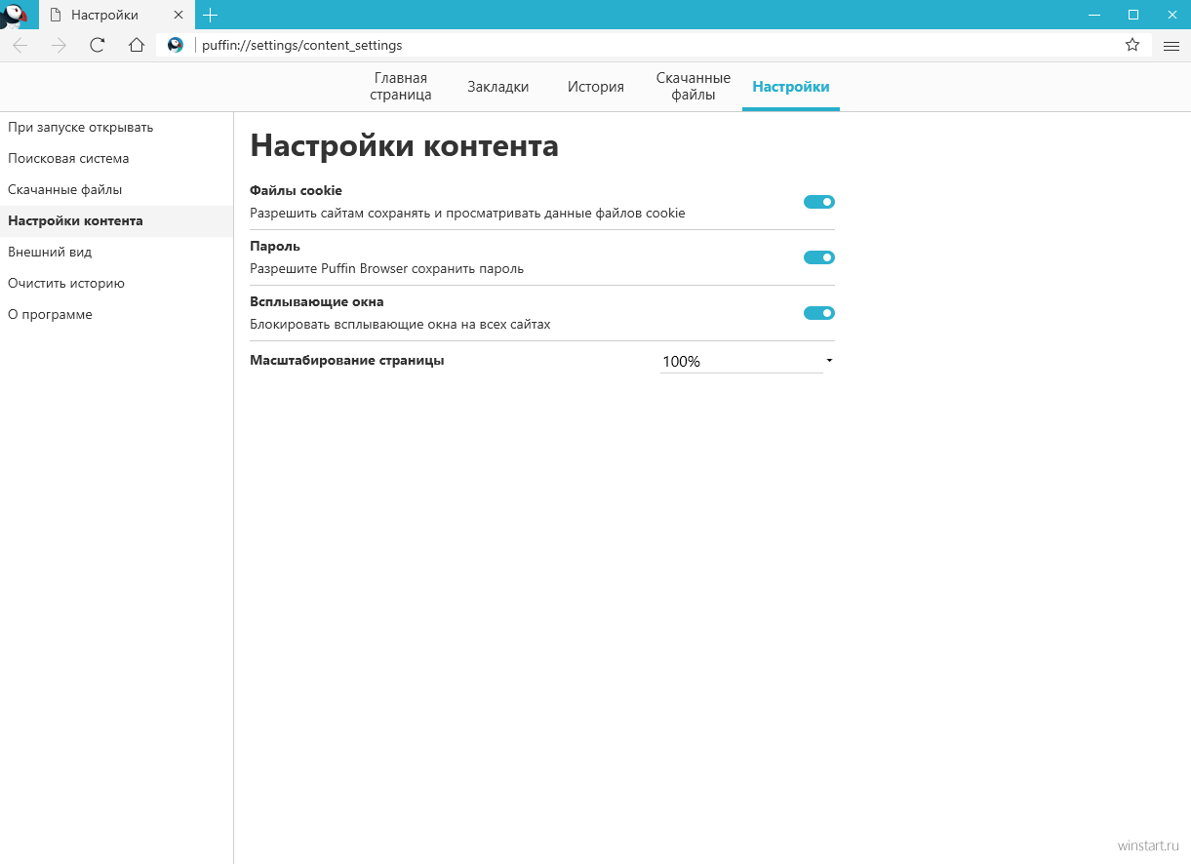Click the Puffin site icon in address bar
The height and width of the screenshot is (864, 1191).
click(176, 45)
